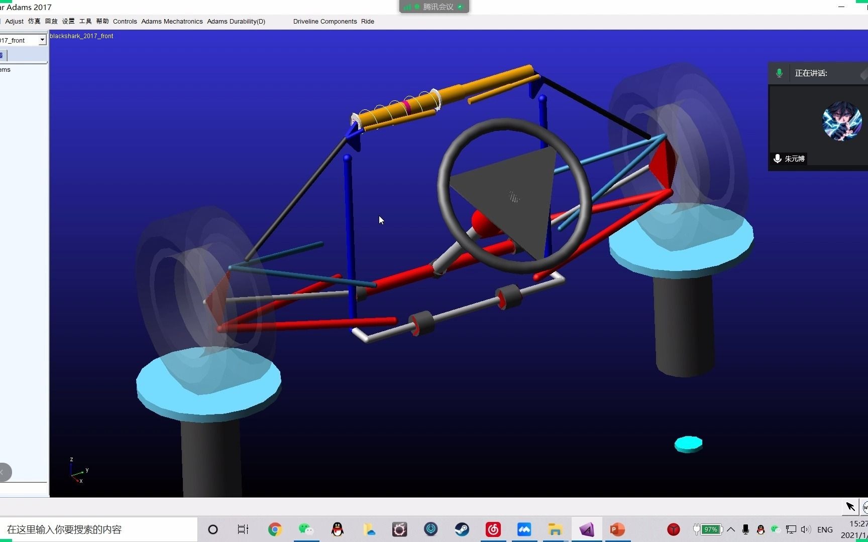Open QQ penguin taskbar icon

pyautogui.click(x=338, y=529)
